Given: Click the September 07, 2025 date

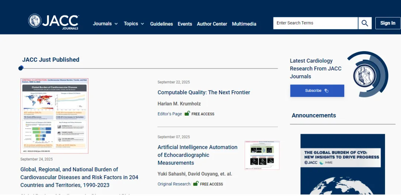Looking at the screenshot, I should tap(174, 137).
